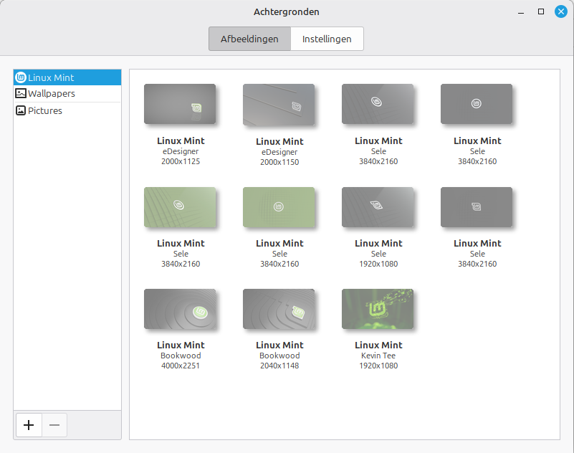Choose eDesigner 2000x1150 wallpaper thumbnail
The width and height of the screenshot is (574, 453).
(x=279, y=105)
